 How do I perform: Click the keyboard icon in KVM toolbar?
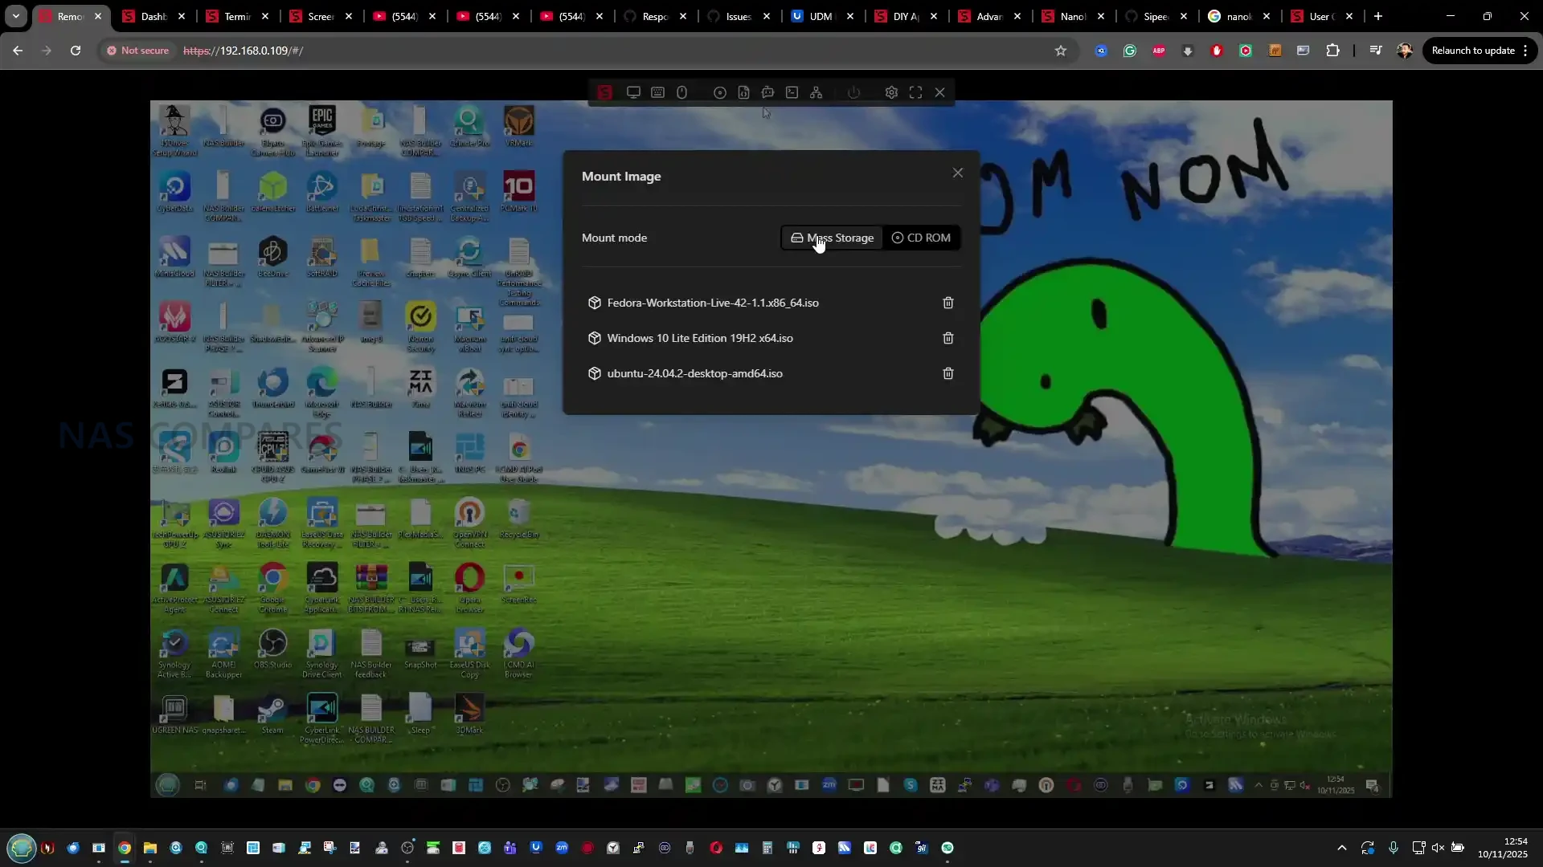pos(657,92)
